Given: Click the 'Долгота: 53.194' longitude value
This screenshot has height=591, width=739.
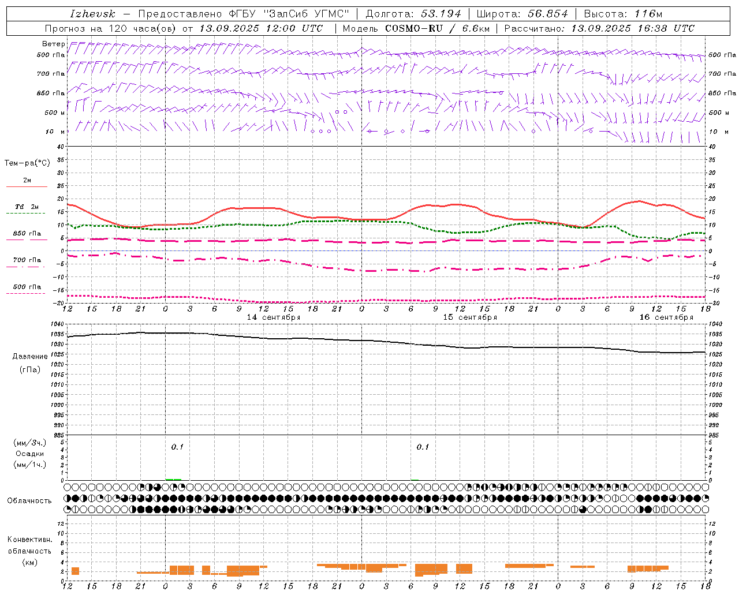Looking at the screenshot, I should 414,14.
